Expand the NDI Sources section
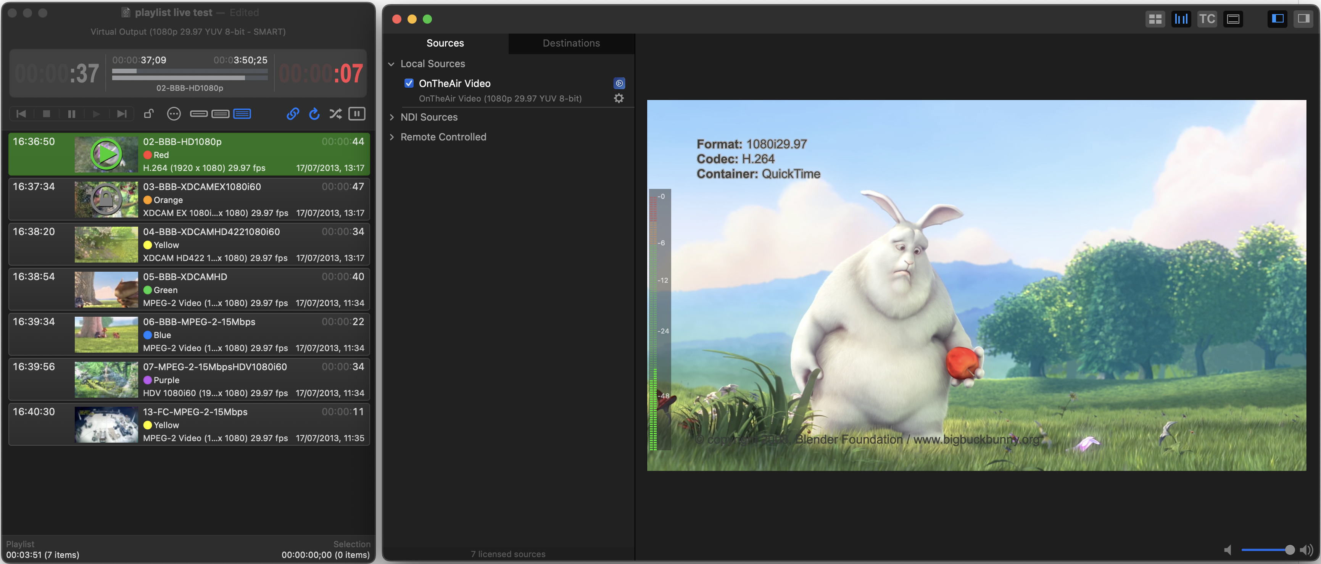Image resolution: width=1321 pixels, height=564 pixels. [391, 118]
